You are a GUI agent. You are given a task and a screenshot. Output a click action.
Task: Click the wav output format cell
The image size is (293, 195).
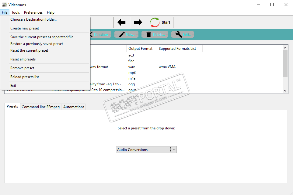pyautogui.click(x=131, y=67)
